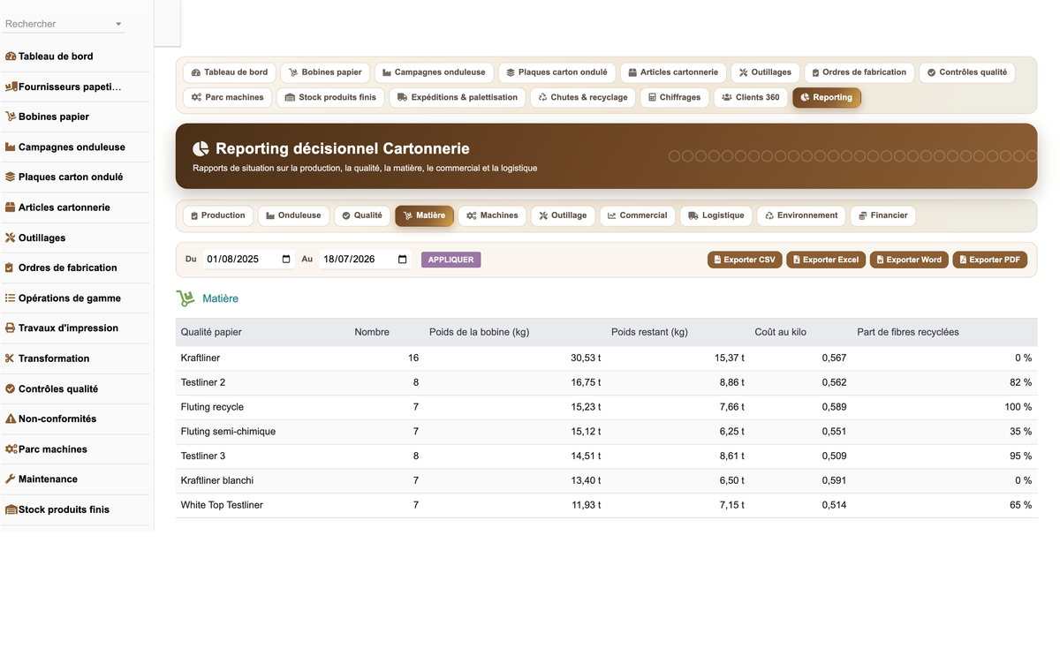Open Articles cartonnerie top tab

click(x=673, y=72)
